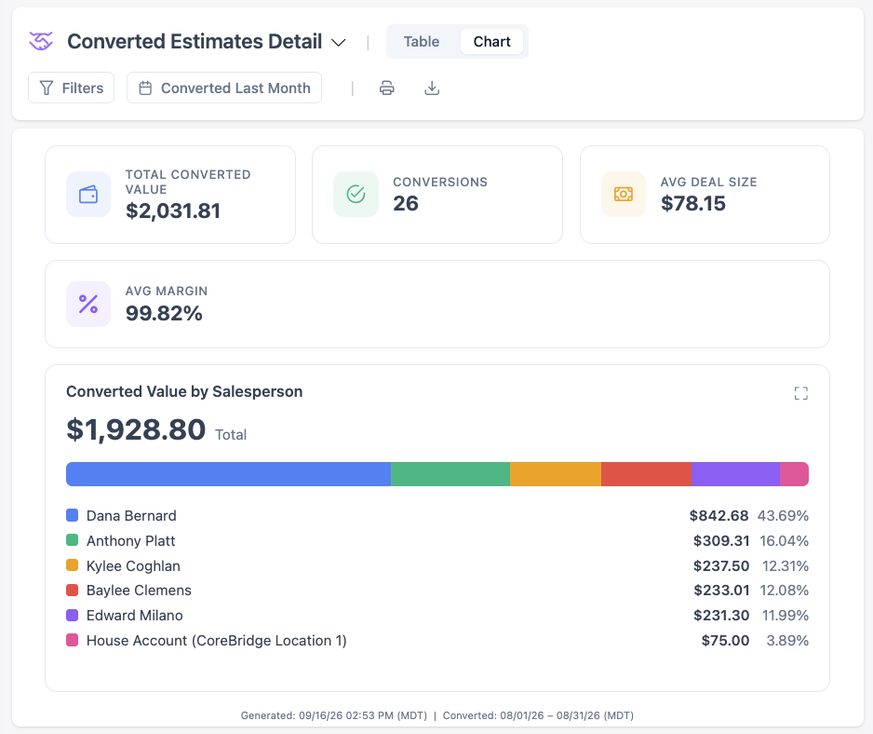
Task: Click the orange Kylee Coghlan bar segment
Action: coord(556,474)
